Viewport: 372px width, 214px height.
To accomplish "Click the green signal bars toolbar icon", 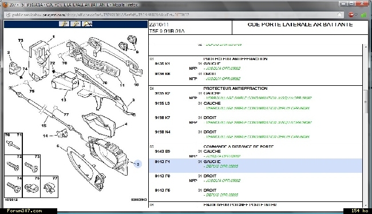I will (x=363, y=15).
